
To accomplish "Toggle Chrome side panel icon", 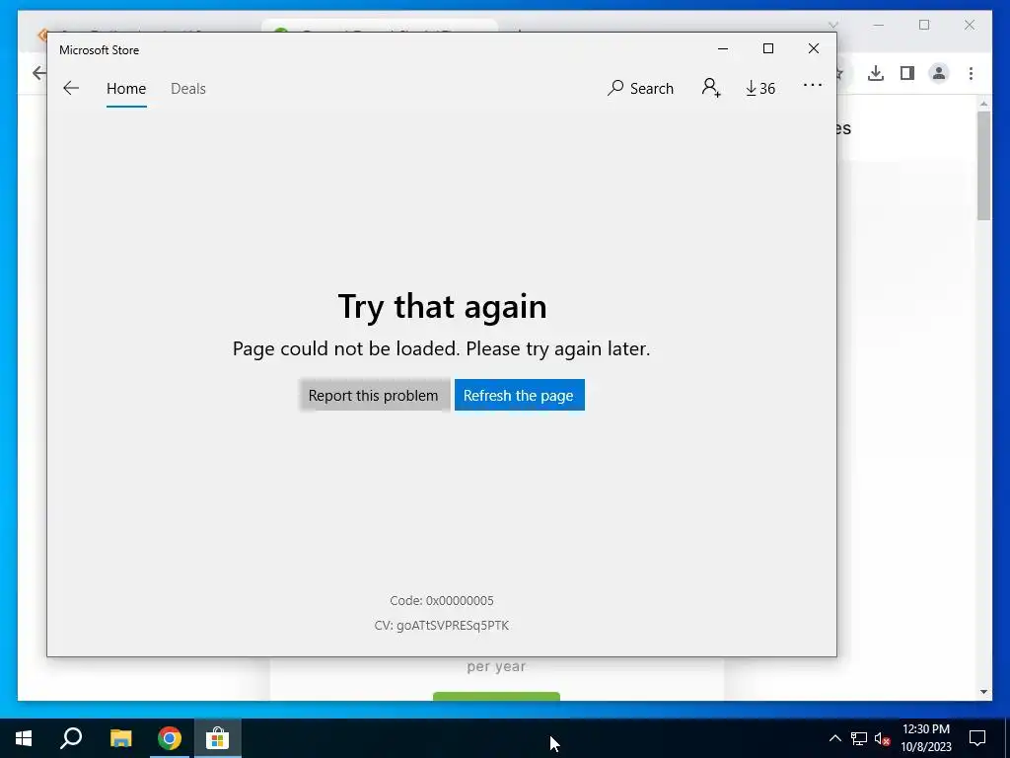I will pyautogui.click(x=907, y=73).
